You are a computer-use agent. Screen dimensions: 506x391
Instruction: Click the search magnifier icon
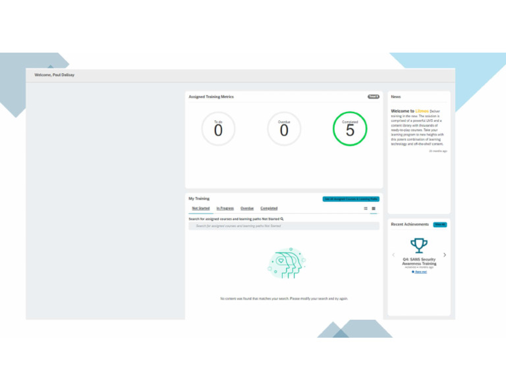282,219
